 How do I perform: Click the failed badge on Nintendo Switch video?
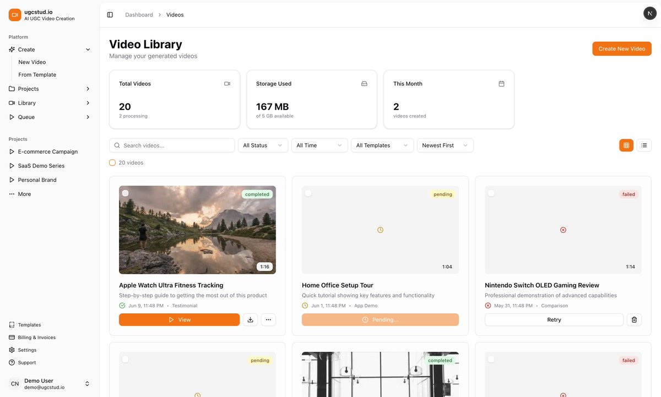pos(629,194)
